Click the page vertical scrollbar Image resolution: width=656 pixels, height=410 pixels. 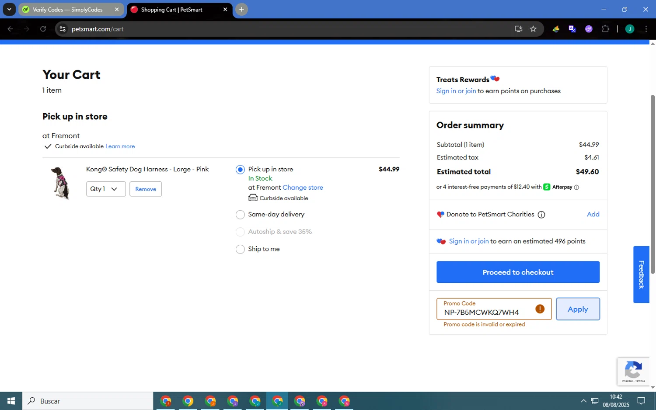[653, 184]
